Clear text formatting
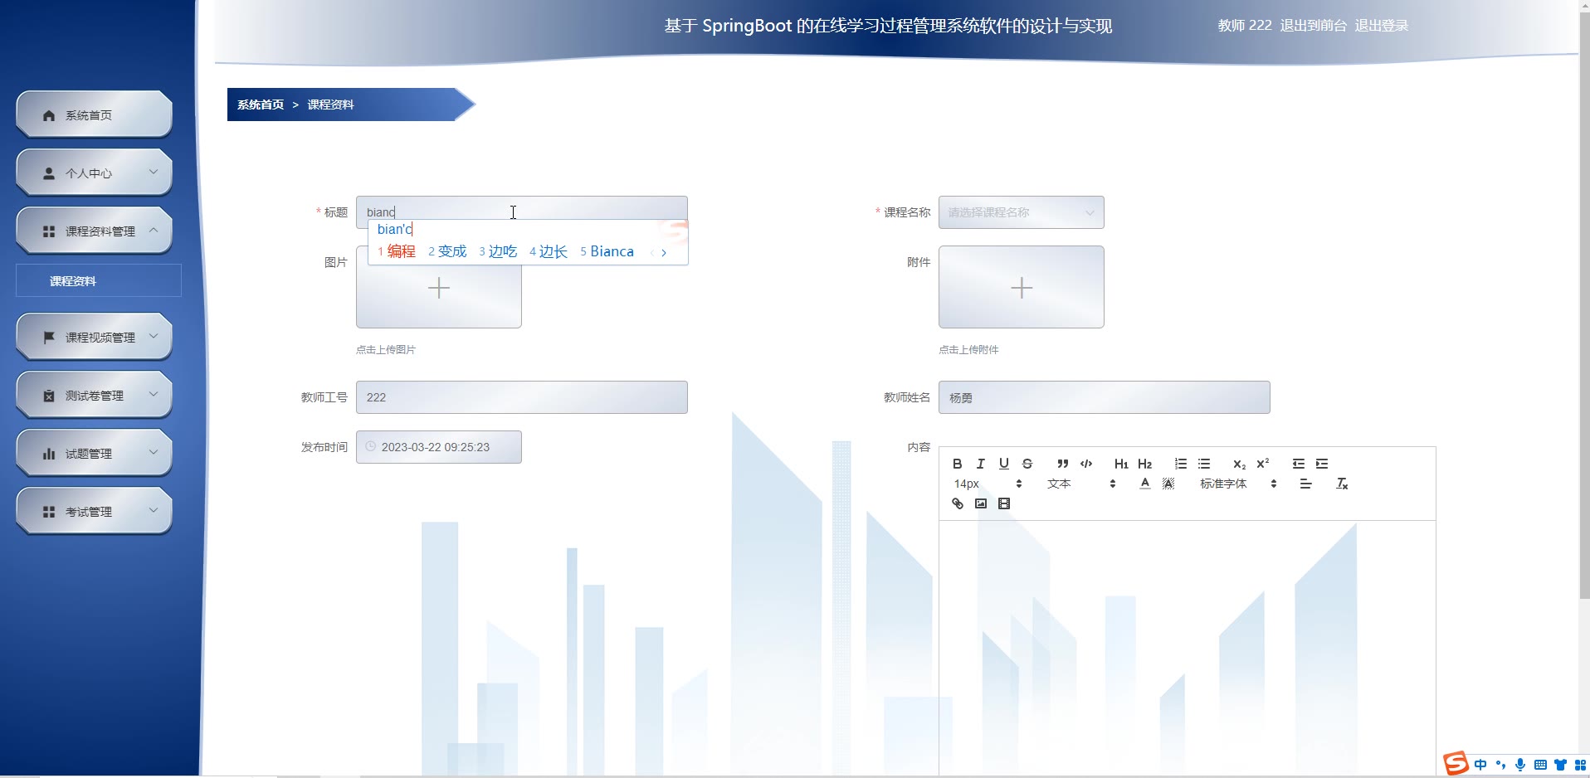Screen dimensions: 1590x778 click(x=1342, y=484)
